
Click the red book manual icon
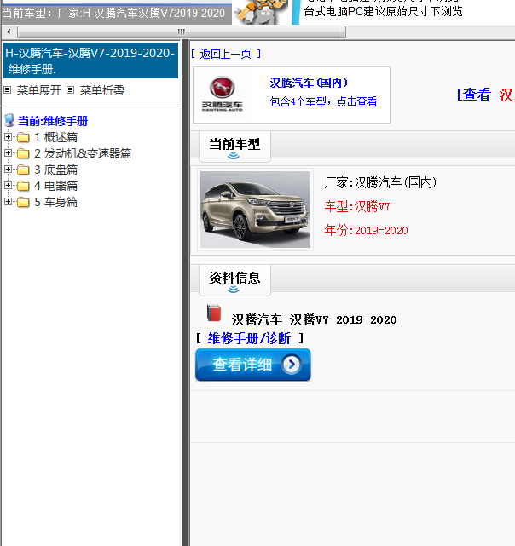214,313
